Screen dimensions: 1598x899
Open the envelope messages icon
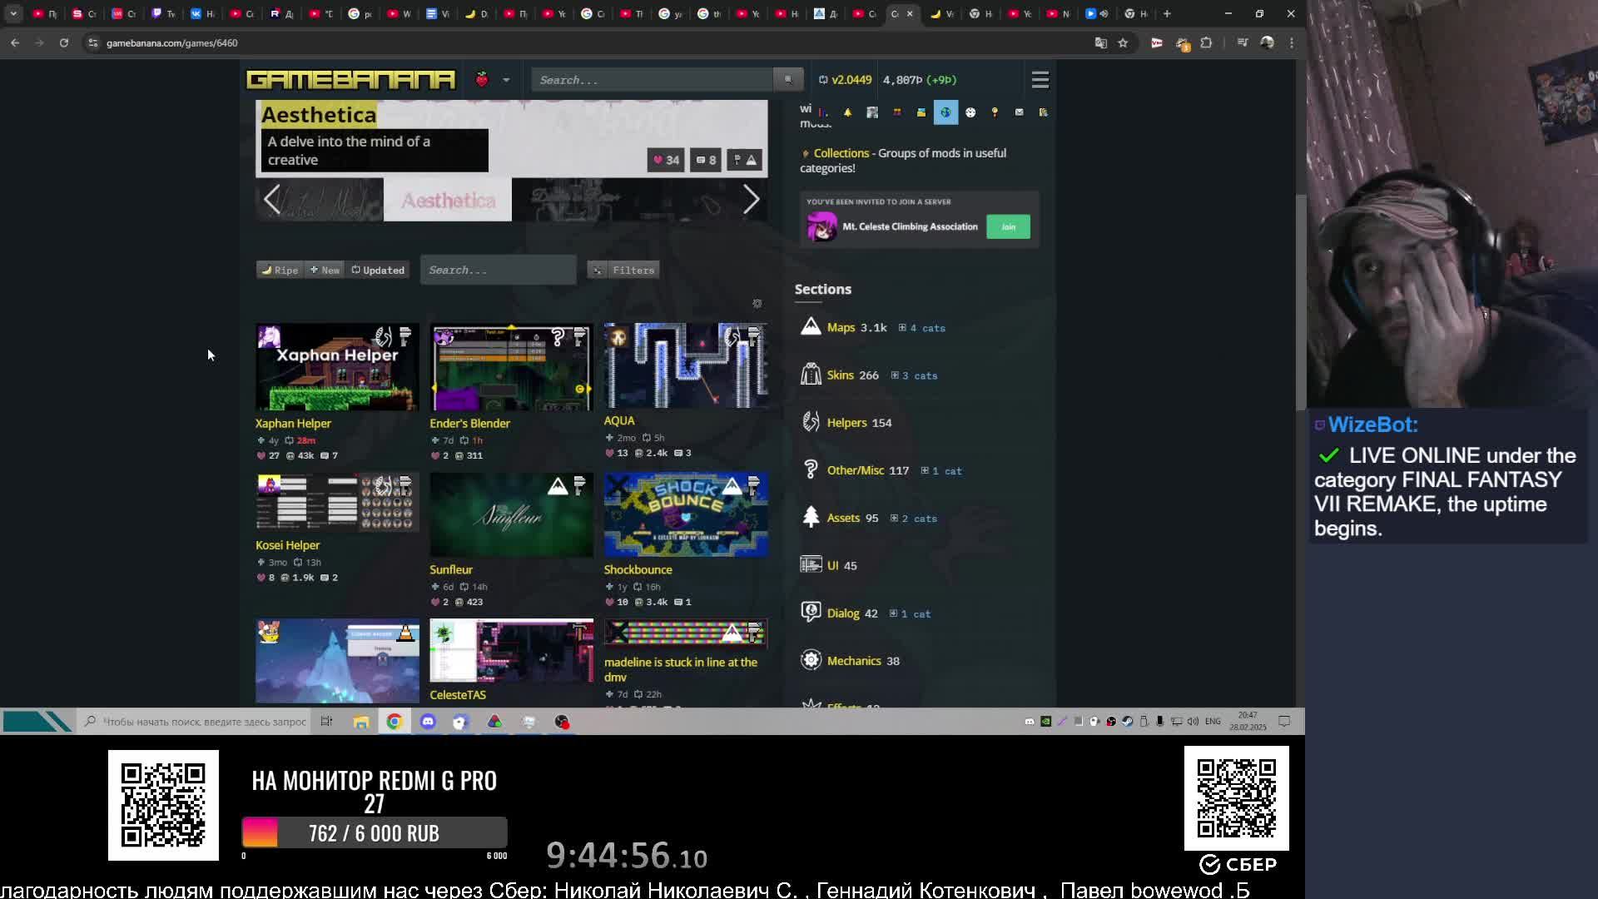click(x=1019, y=112)
